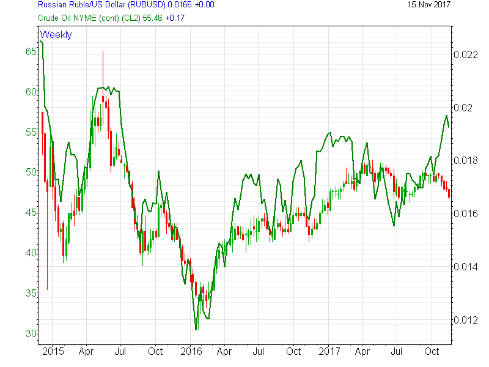This screenshot has height=367, width=489.
Task: Click the 'Apr' label right of 2016
Action: 224,352
